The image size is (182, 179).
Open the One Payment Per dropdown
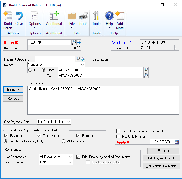69,122
